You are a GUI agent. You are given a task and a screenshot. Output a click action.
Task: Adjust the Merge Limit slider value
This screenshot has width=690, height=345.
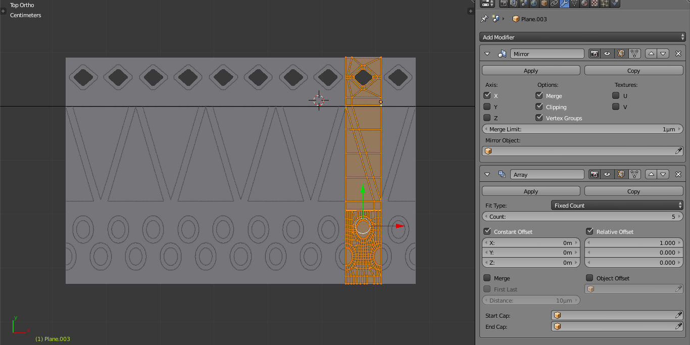[x=582, y=129]
